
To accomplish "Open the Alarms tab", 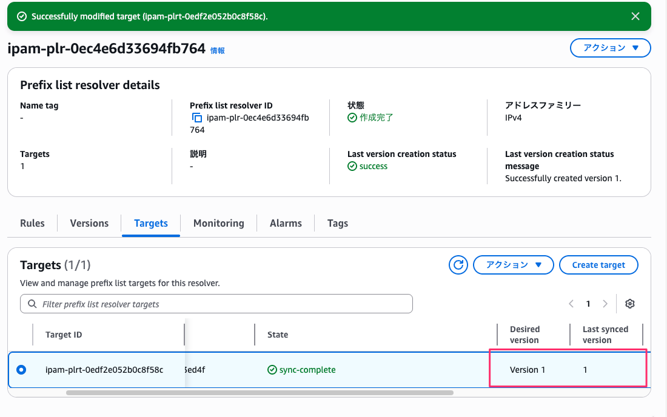I will (286, 223).
